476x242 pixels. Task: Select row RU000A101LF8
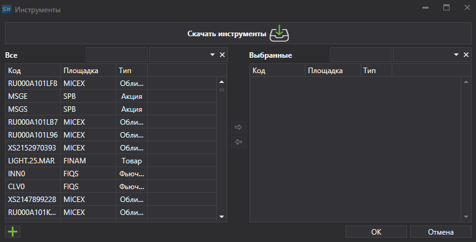[111, 84]
